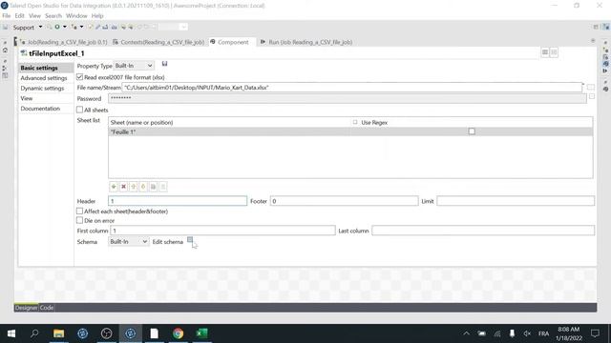The image size is (611, 343).
Task: Open Documentation section
Action: tap(46, 109)
